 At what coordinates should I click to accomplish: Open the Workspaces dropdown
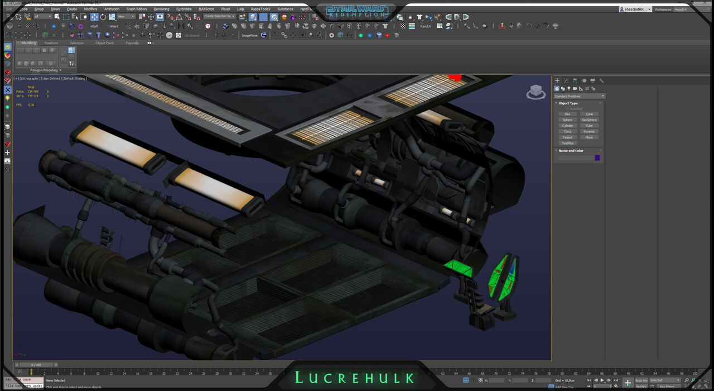click(x=691, y=9)
